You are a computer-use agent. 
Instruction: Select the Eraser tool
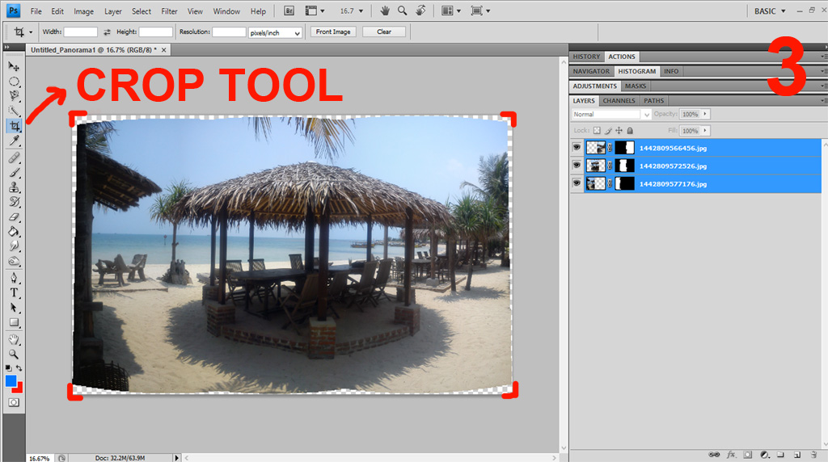(x=14, y=216)
